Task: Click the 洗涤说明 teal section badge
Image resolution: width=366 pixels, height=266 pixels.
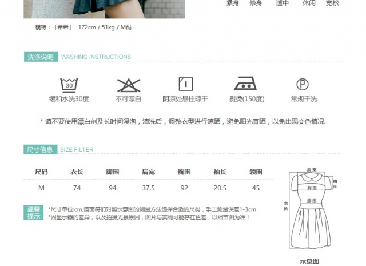Action: (x=41, y=57)
